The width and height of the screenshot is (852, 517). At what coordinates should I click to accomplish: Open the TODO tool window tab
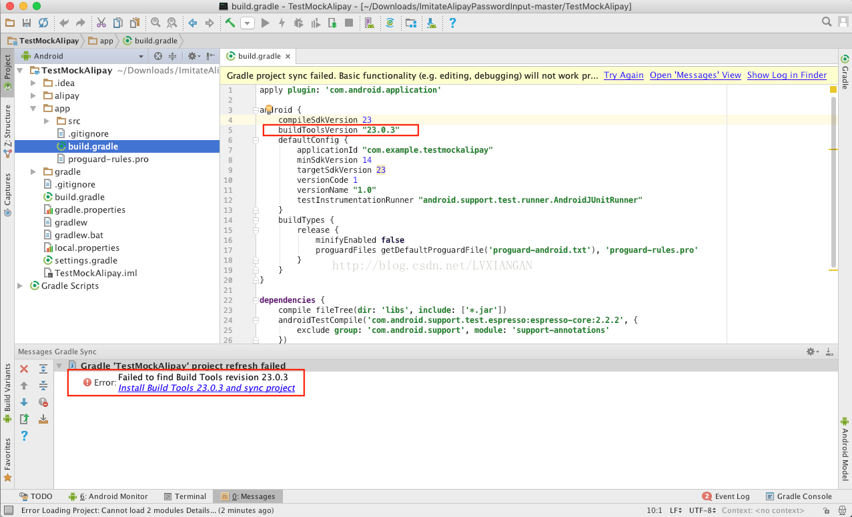35,496
